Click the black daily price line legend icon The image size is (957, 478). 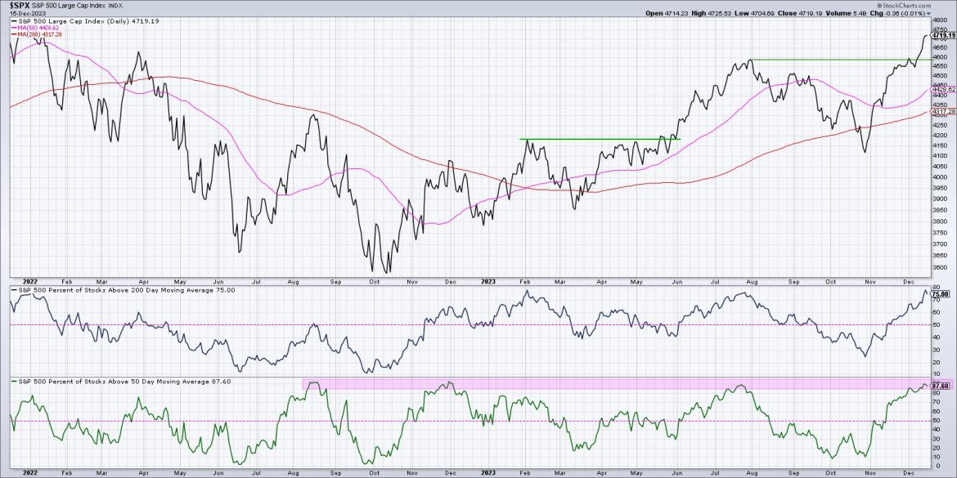coord(15,21)
